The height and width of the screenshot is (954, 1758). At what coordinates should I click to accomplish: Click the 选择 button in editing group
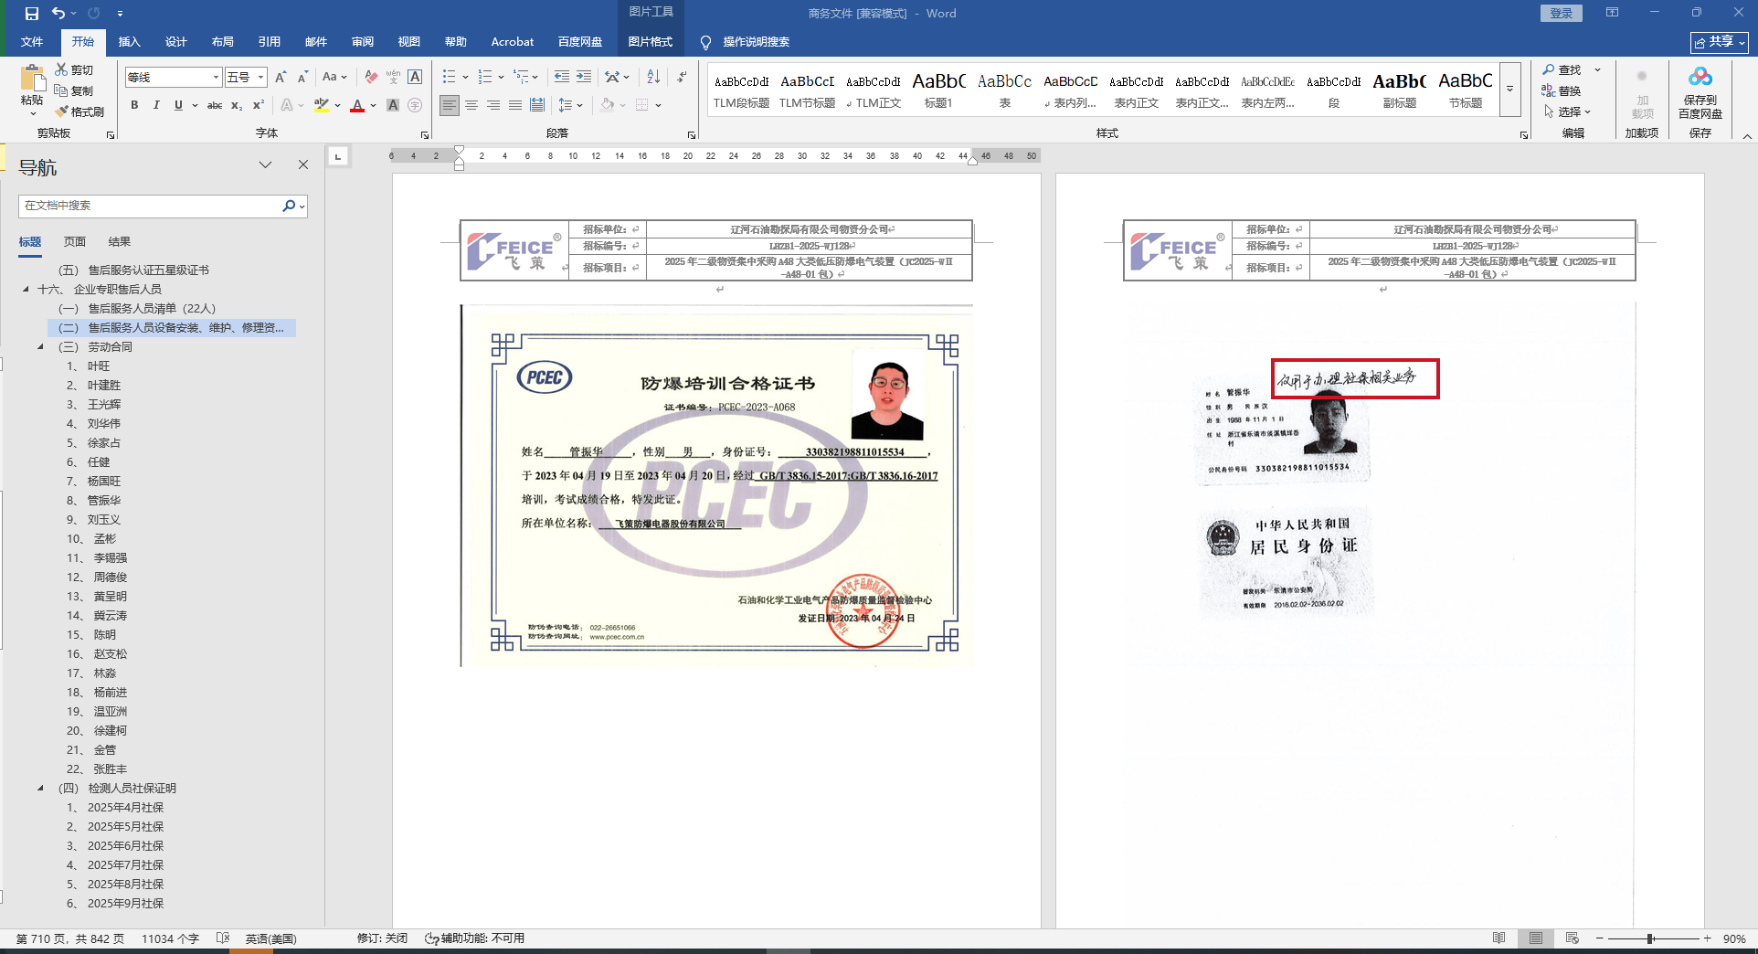1568,111
